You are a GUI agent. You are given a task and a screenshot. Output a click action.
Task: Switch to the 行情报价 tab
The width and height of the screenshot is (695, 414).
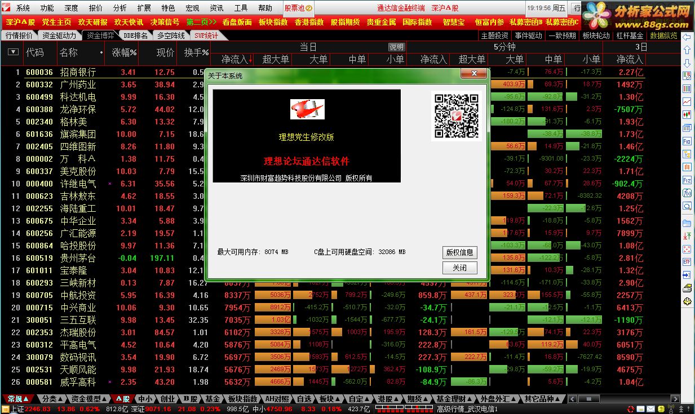point(19,35)
